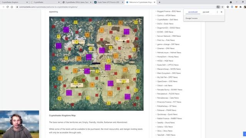Open Helmet.insure – Helmet News link
The image size is (246, 138).
tap(169, 53)
